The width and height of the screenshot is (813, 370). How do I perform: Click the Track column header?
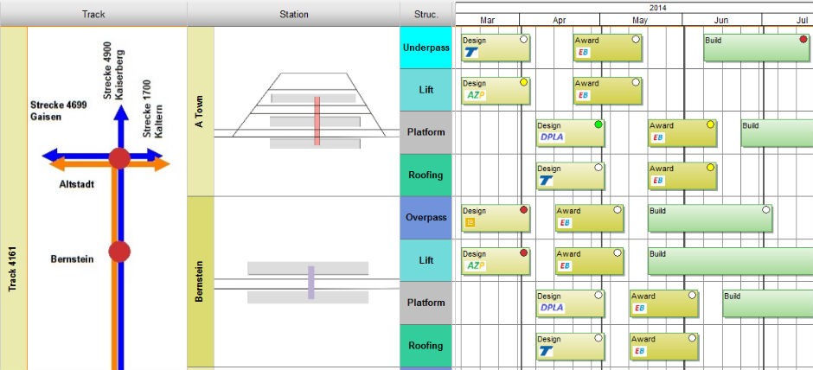pyautogui.click(x=93, y=14)
